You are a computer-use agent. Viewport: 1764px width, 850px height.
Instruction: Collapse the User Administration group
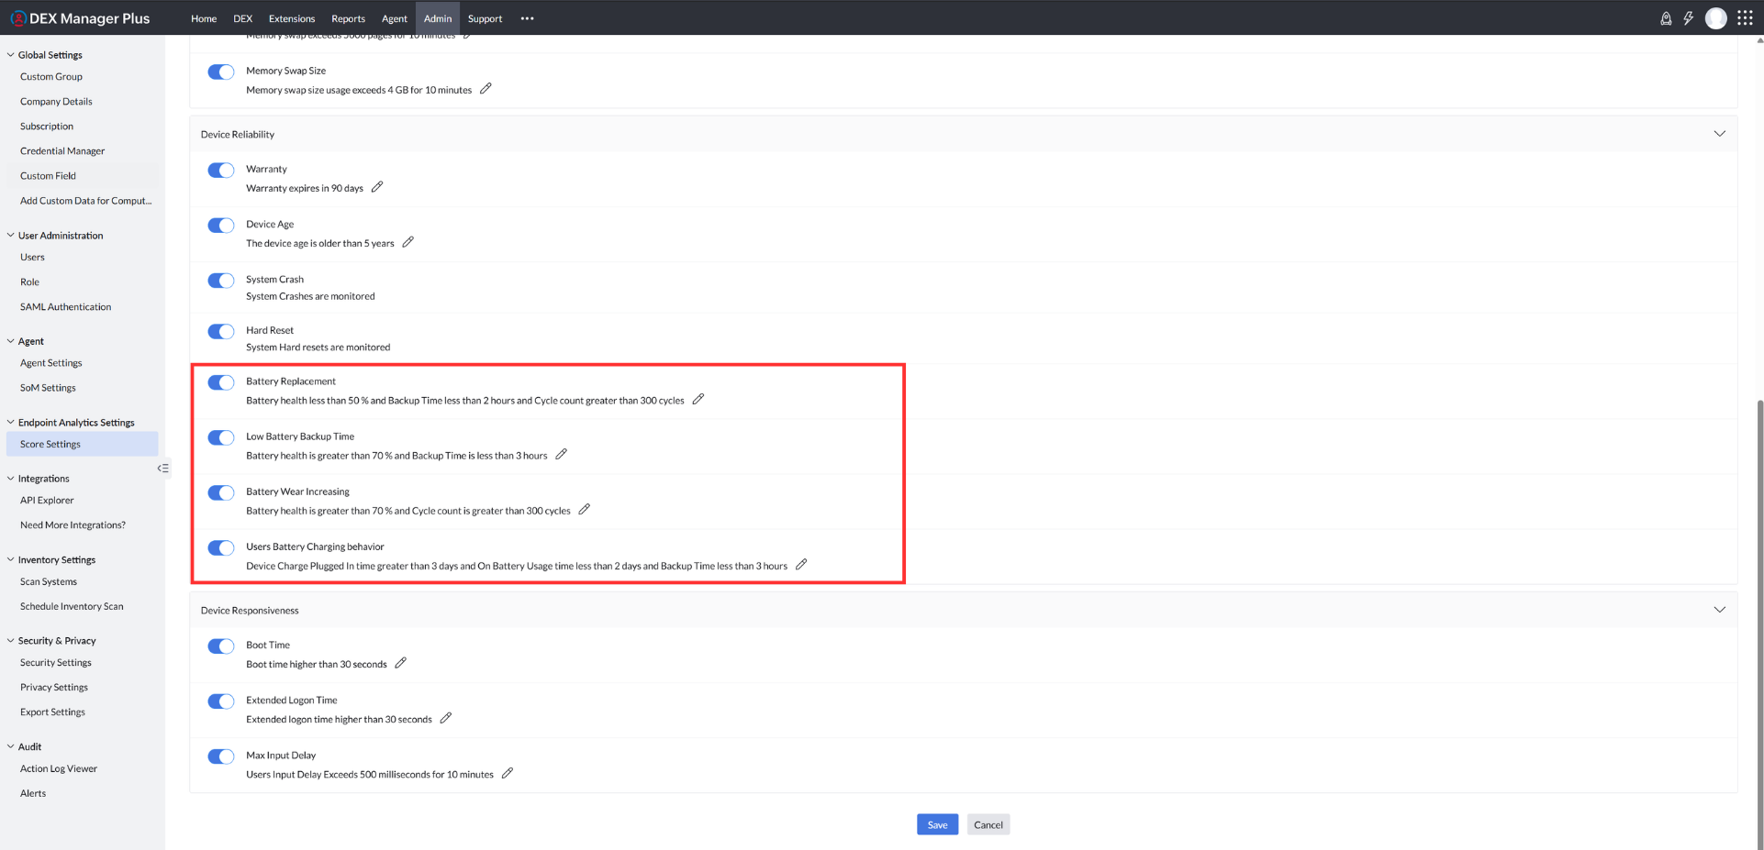tap(11, 236)
